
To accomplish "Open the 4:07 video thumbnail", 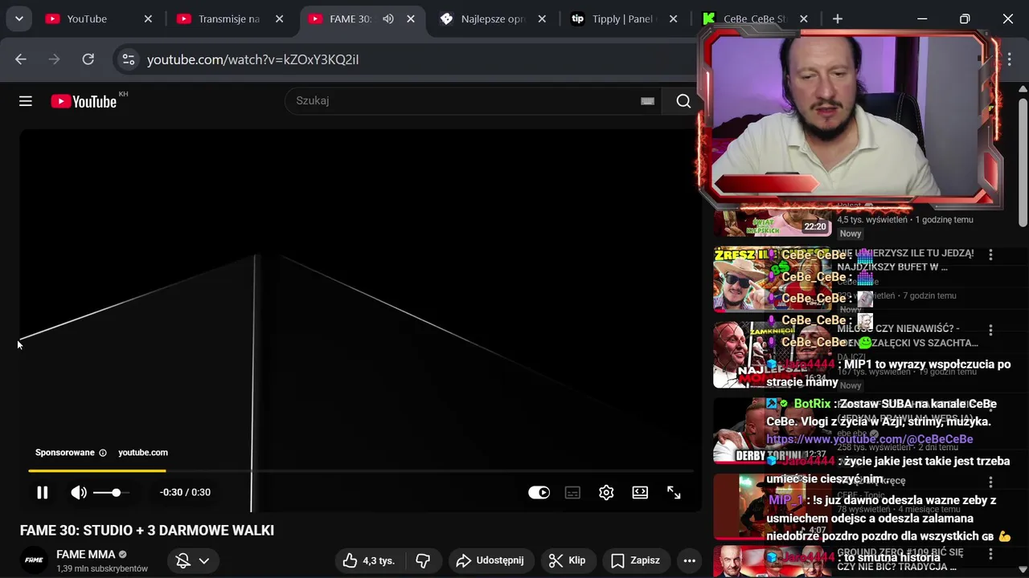I will point(773,507).
